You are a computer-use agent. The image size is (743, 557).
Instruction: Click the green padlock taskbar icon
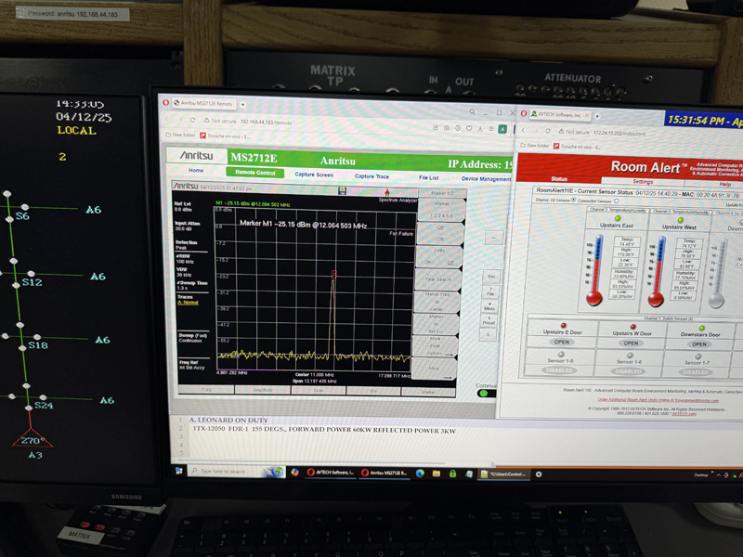(x=452, y=473)
